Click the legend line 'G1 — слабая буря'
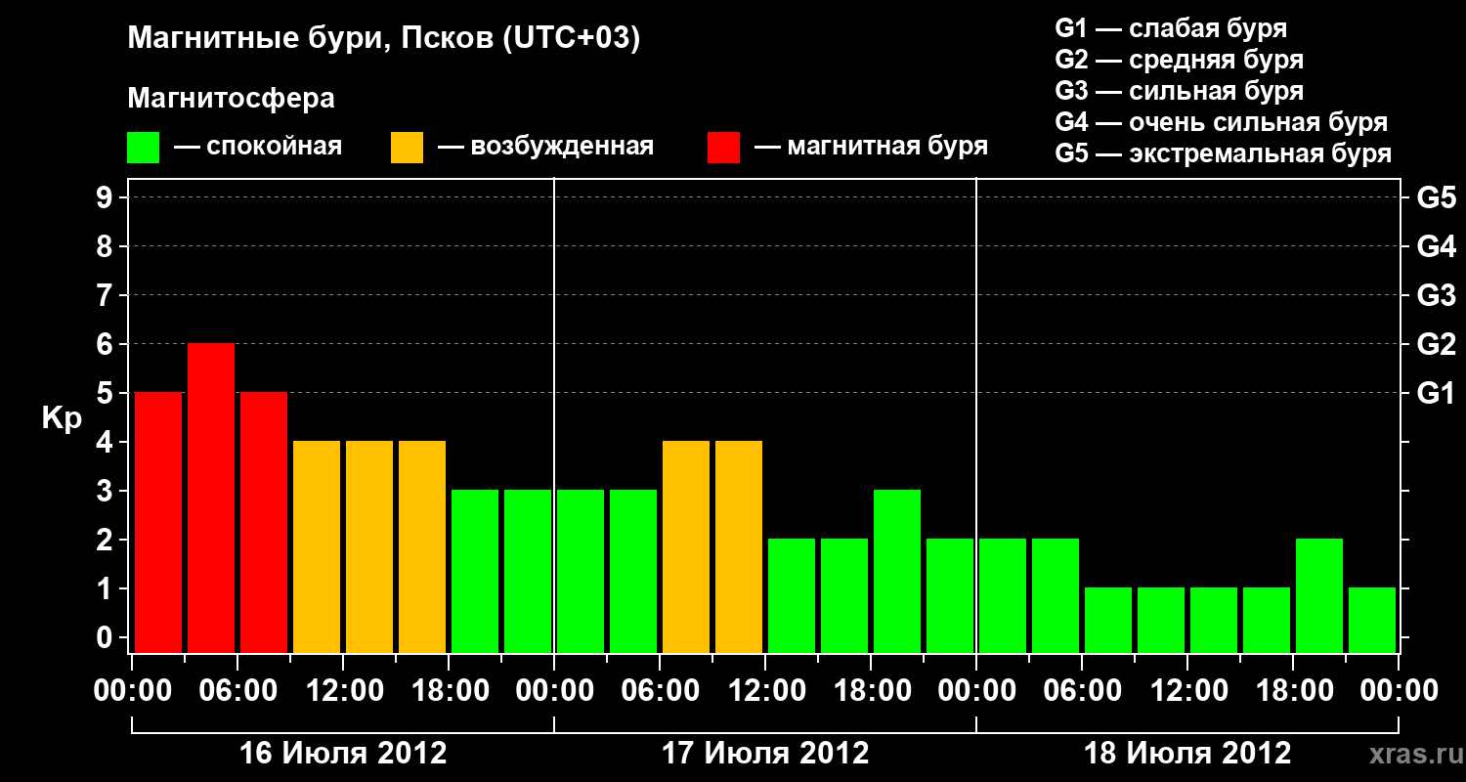Screen dimensions: 1466x782 coord(1171,28)
